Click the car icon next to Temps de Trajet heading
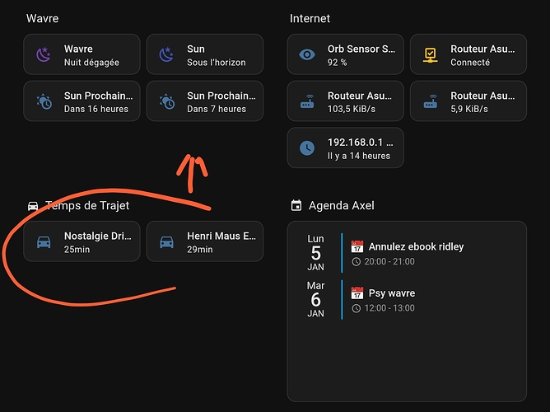Screen dimensions: 550x412 point(33,206)
